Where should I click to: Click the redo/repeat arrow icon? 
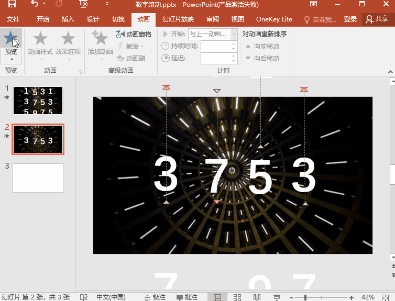(59, 4)
